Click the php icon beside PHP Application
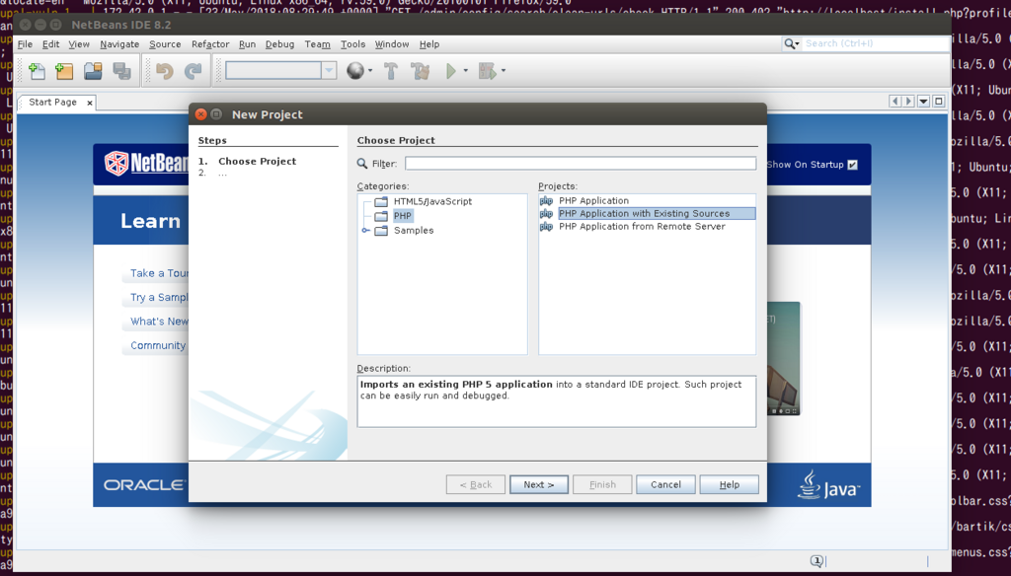1011x576 pixels. [x=546, y=201]
